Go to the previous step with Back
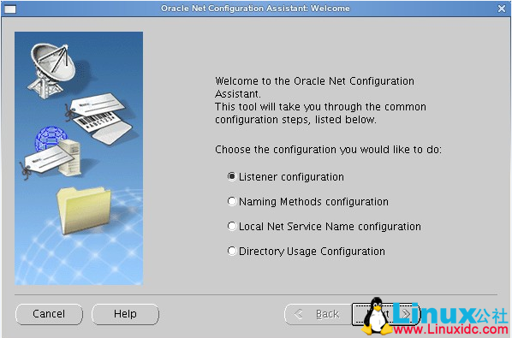 point(318,314)
